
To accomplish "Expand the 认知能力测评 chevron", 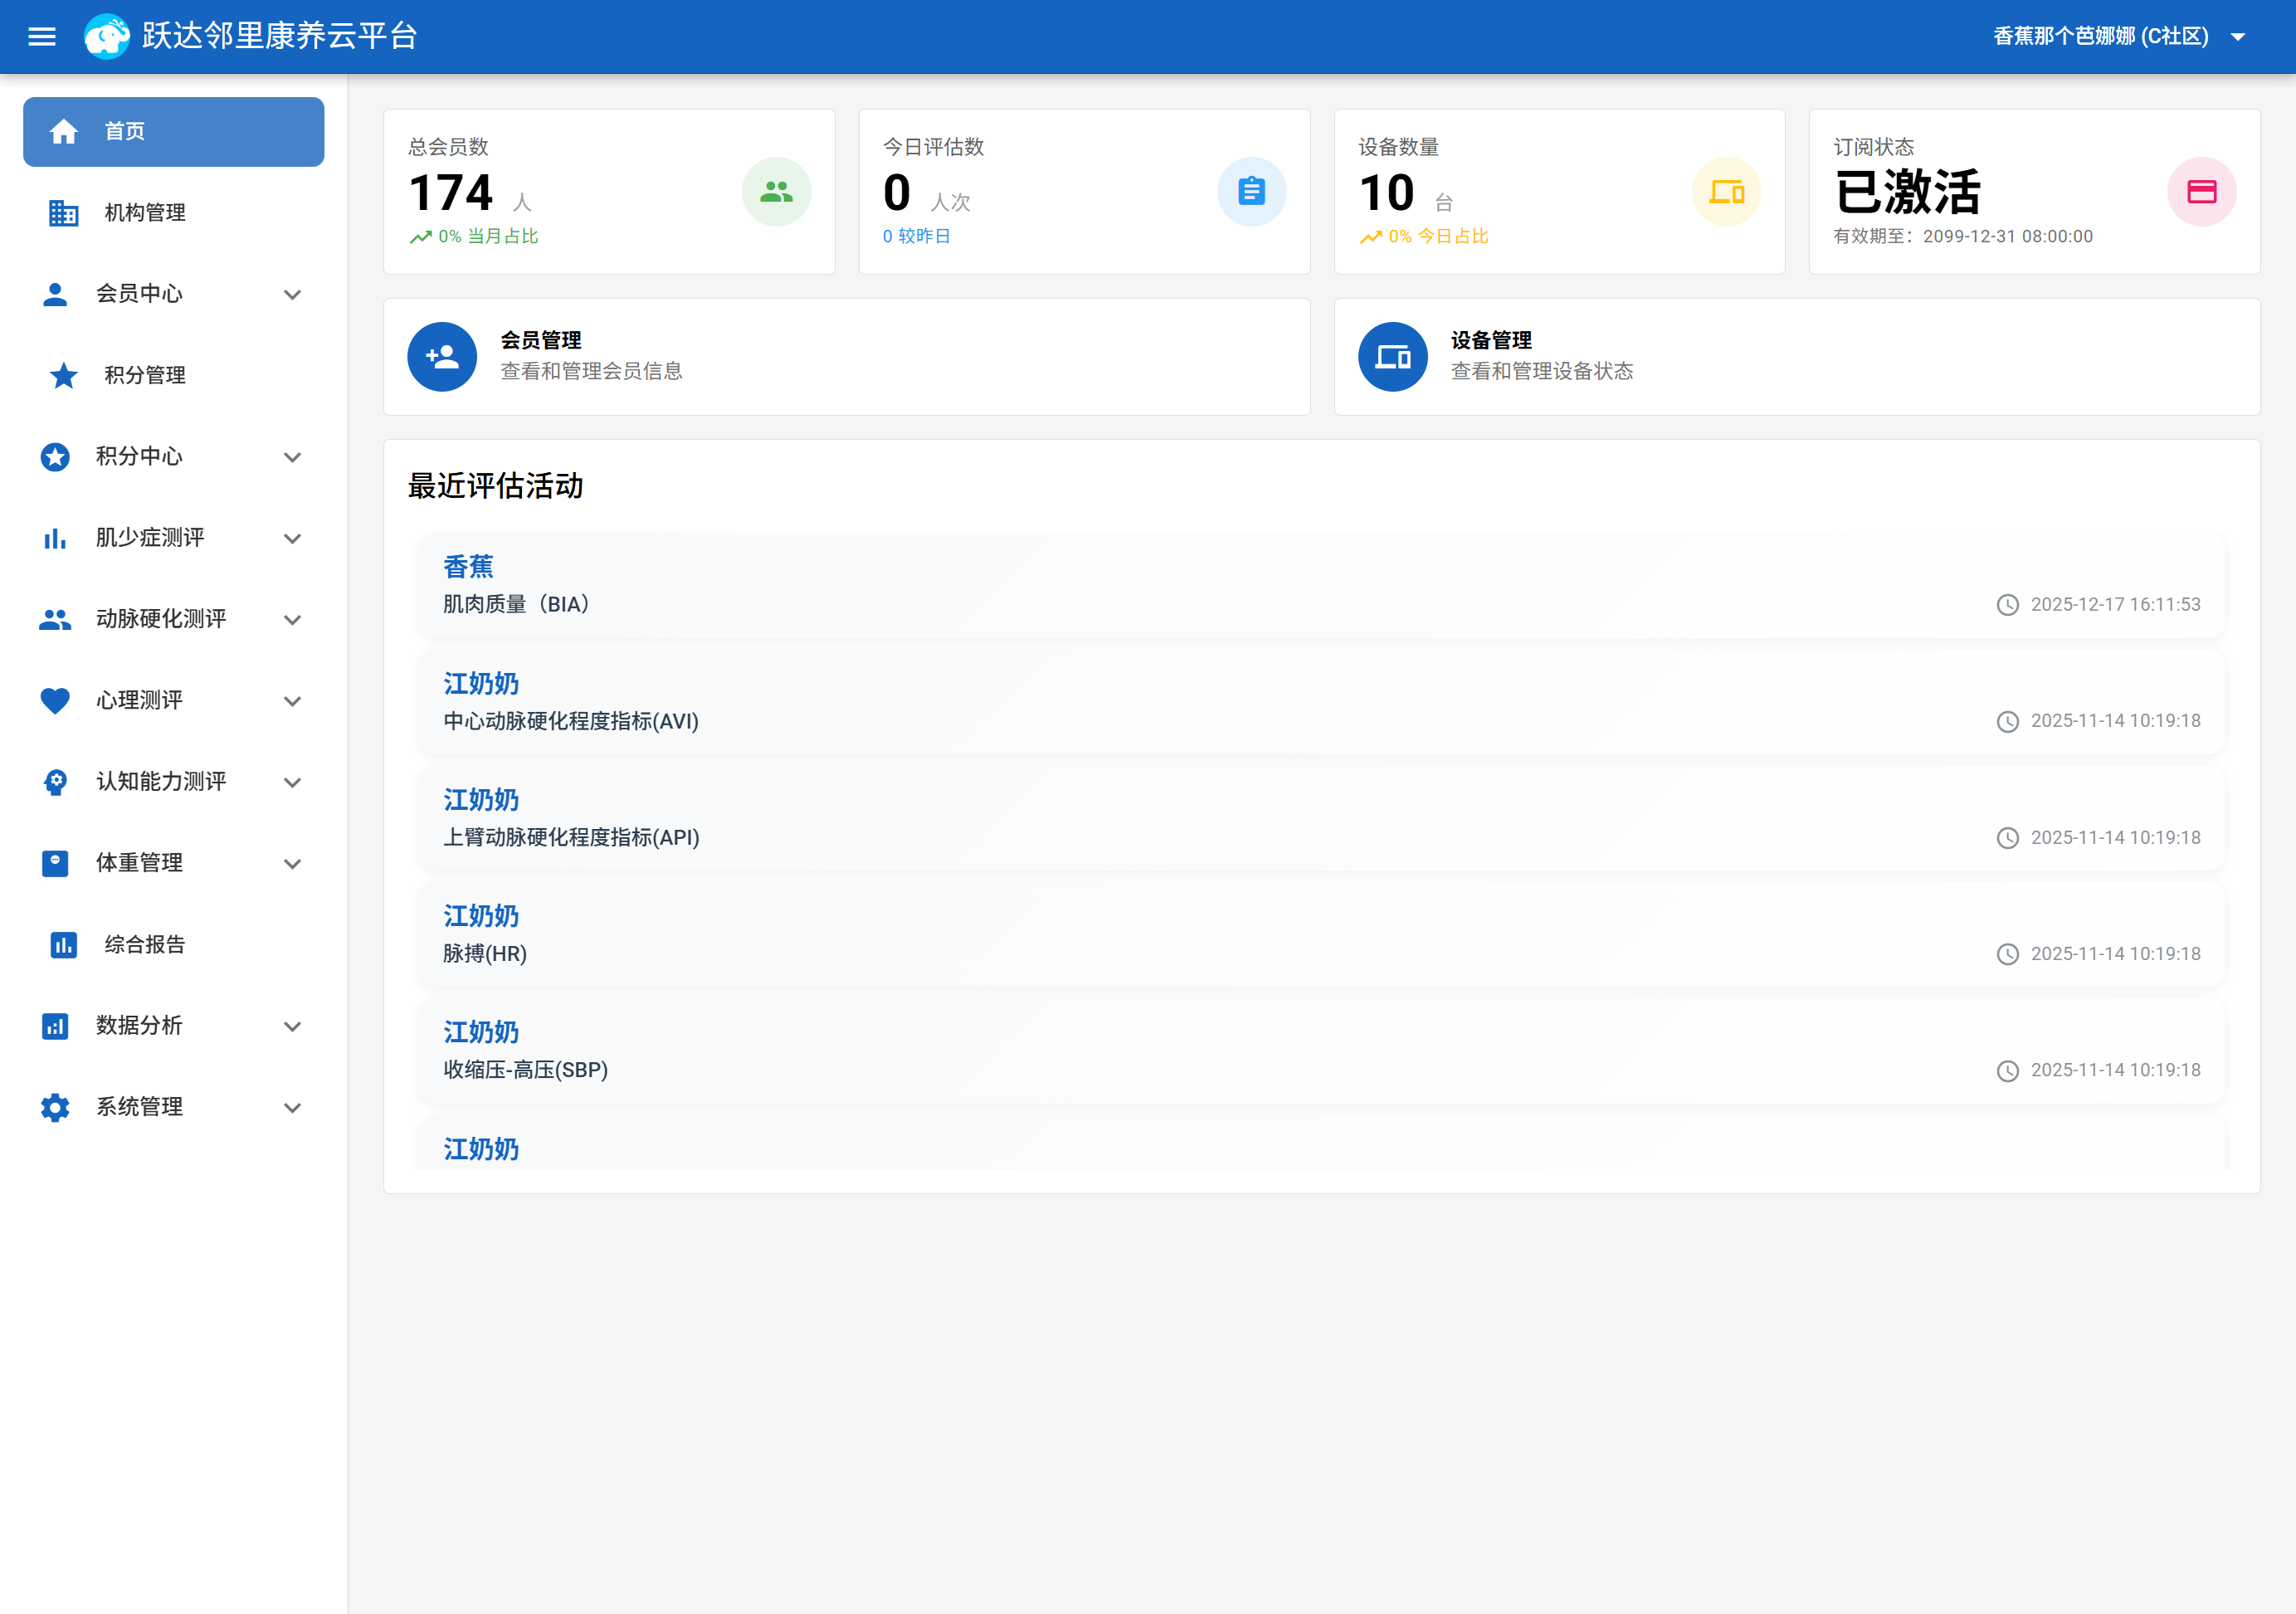I will [x=292, y=783].
